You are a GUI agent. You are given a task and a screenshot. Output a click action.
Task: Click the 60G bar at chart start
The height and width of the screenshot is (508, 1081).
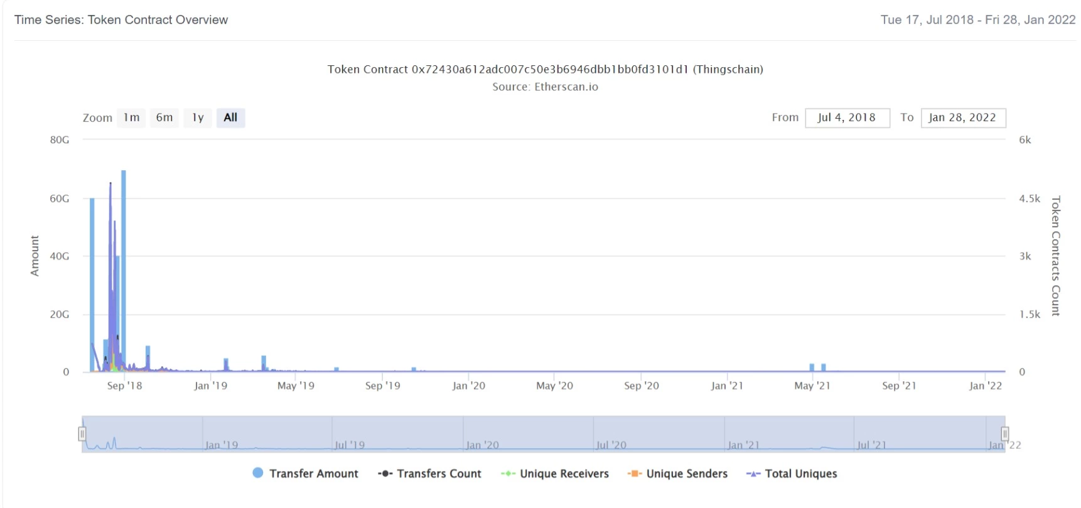(92, 284)
